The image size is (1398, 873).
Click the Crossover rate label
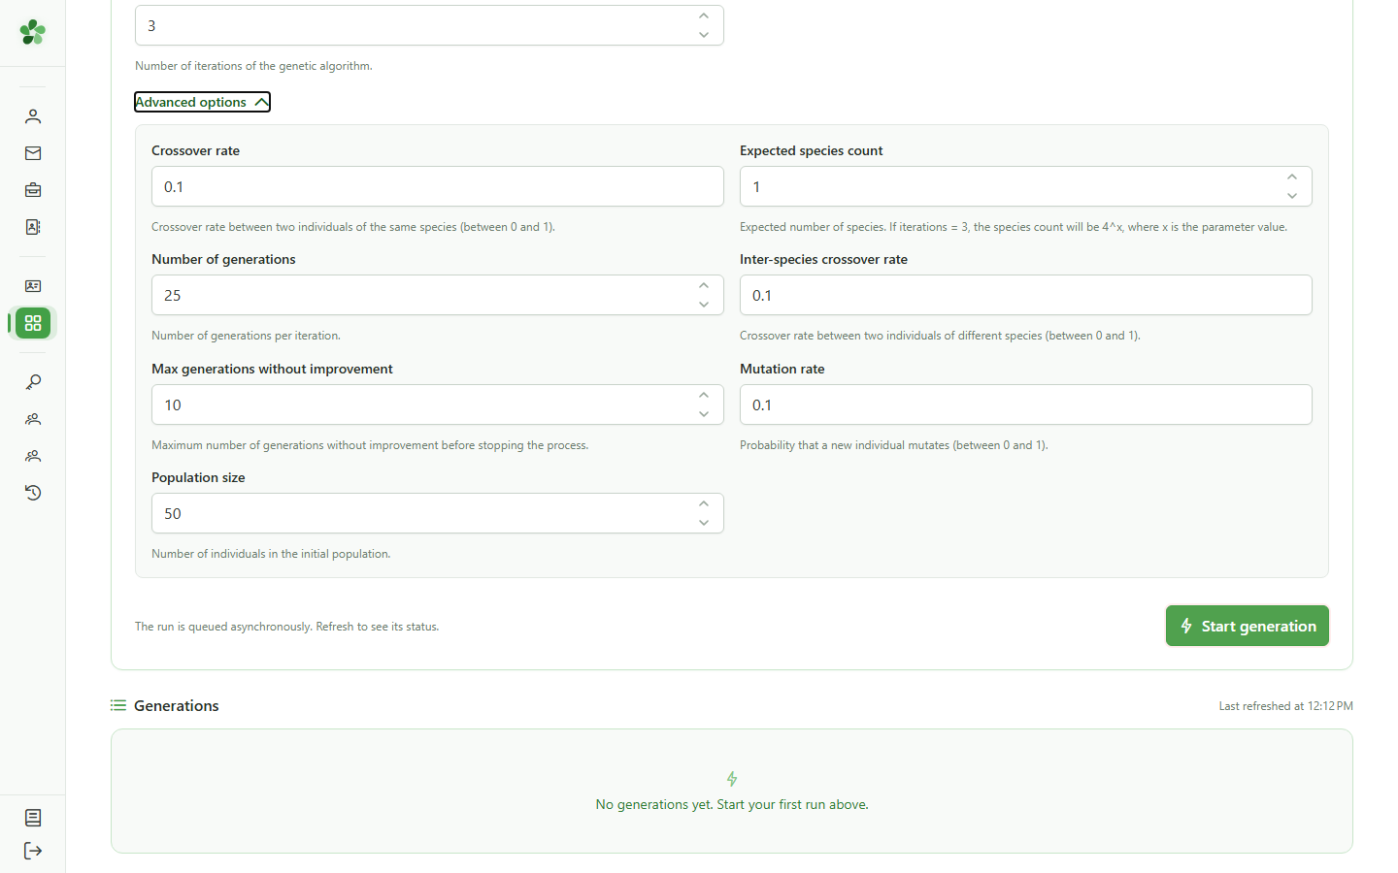pyautogui.click(x=195, y=150)
